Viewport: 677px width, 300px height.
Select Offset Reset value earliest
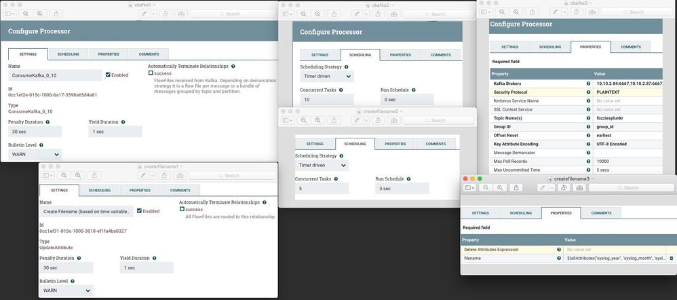coord(604,135)
